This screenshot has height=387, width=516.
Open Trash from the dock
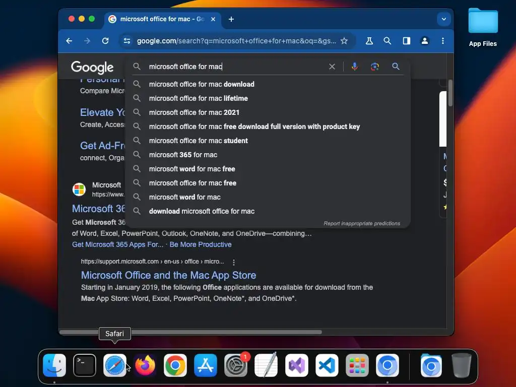pos(462,365)
